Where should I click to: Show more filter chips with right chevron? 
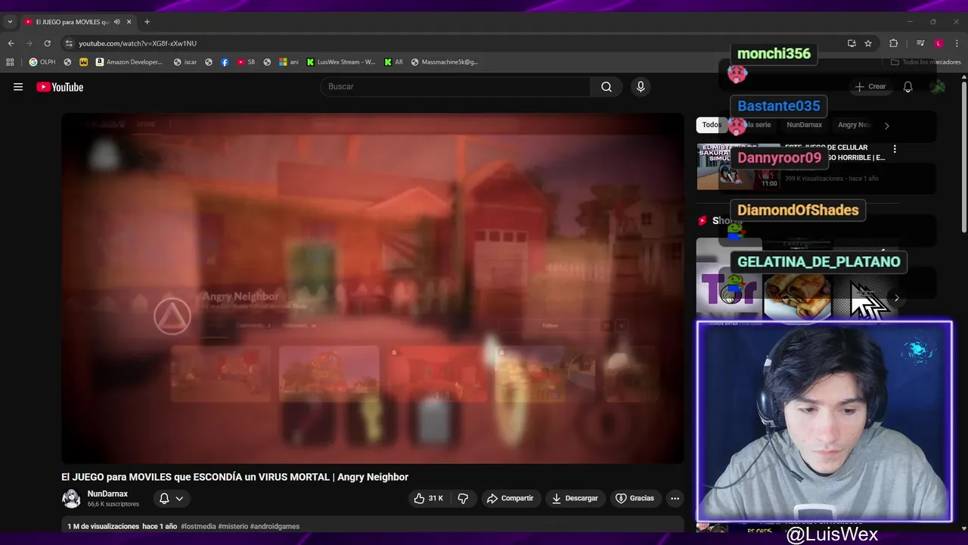[x=886, y=126]
